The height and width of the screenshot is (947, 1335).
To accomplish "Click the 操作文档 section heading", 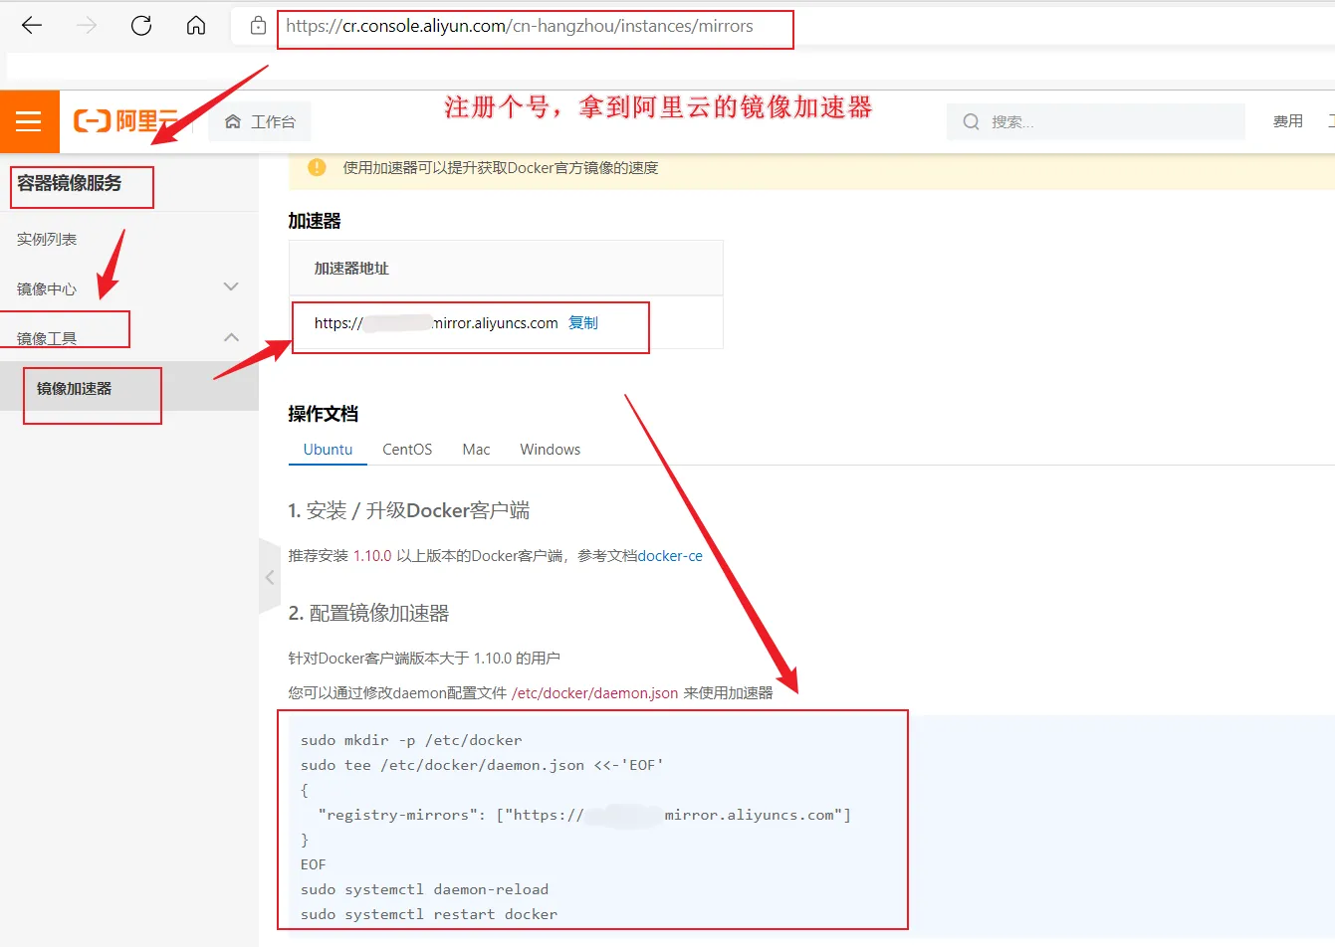I will pyautogui.click(x=323, y=414).
